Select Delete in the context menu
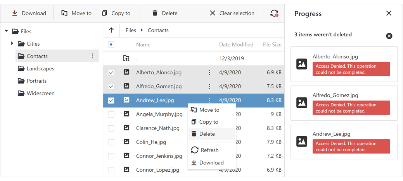This screenshot has height=181, width=403. click(207, 134)
